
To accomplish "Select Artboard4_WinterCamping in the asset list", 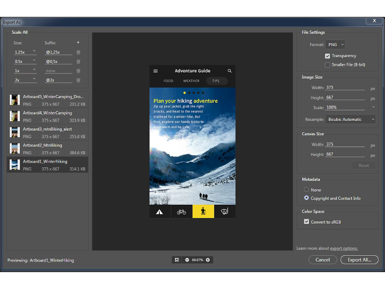I will coord(47,116).
